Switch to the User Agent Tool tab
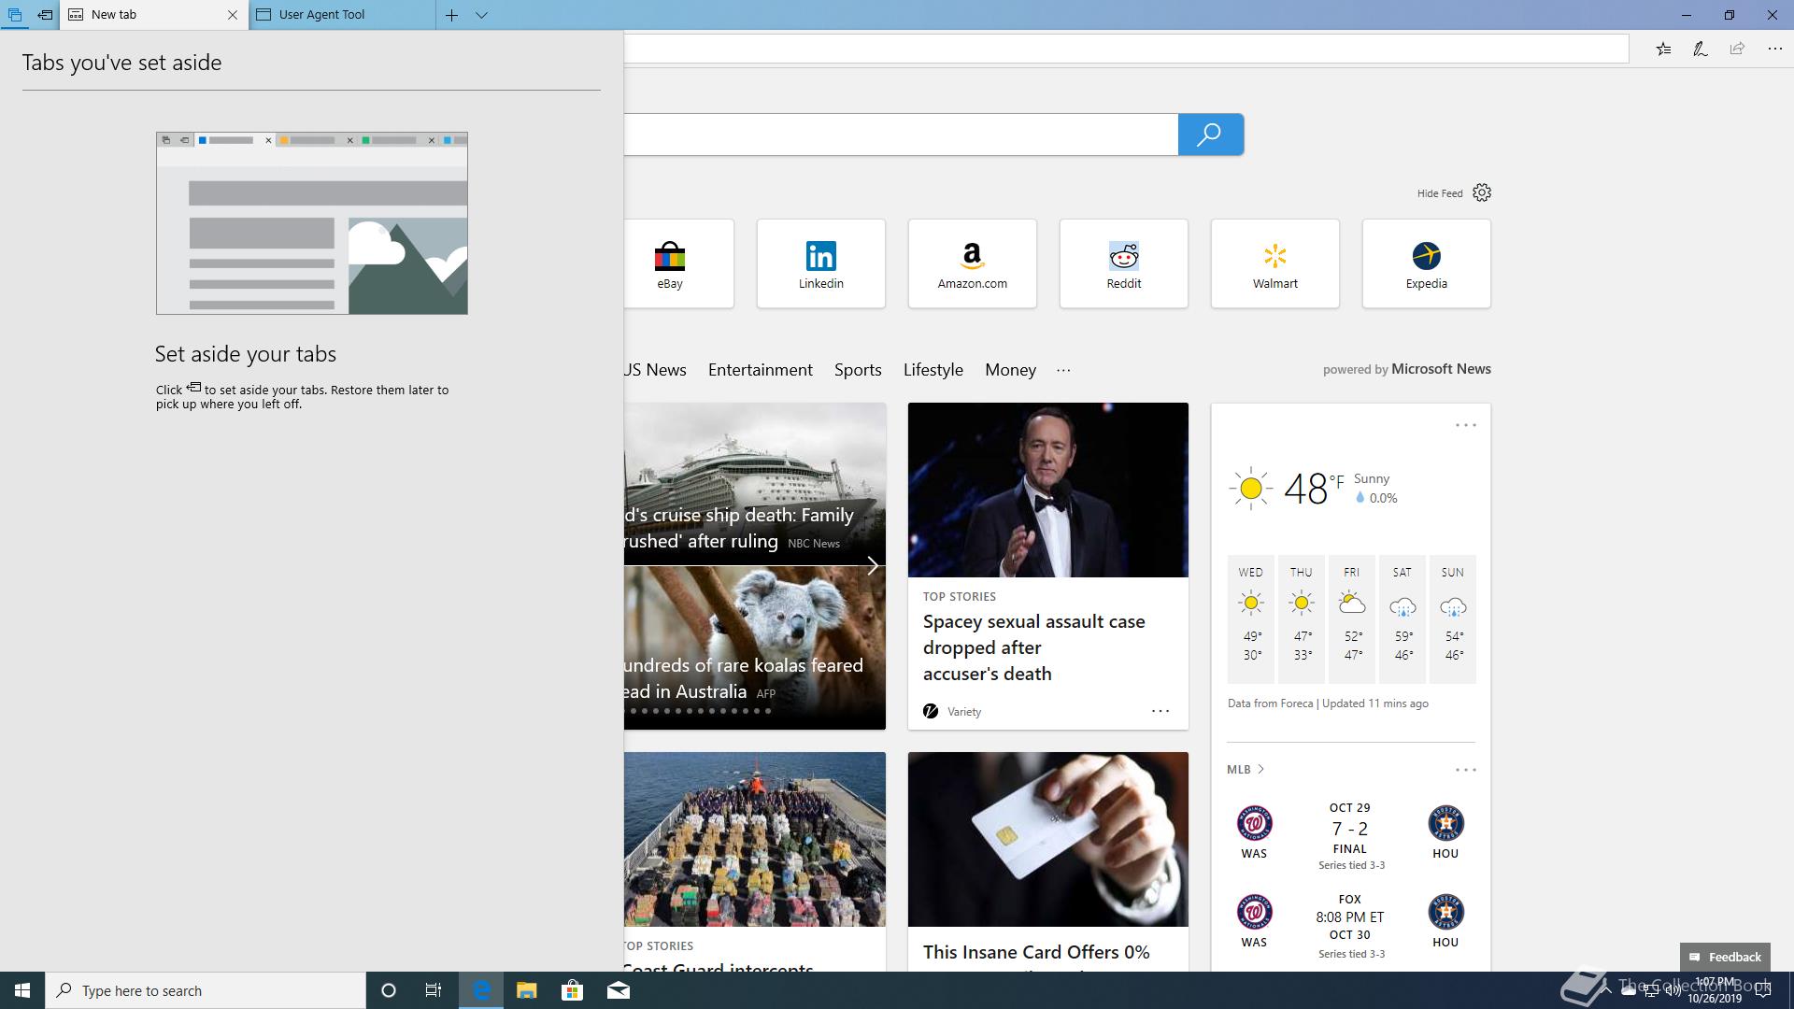 342,15
